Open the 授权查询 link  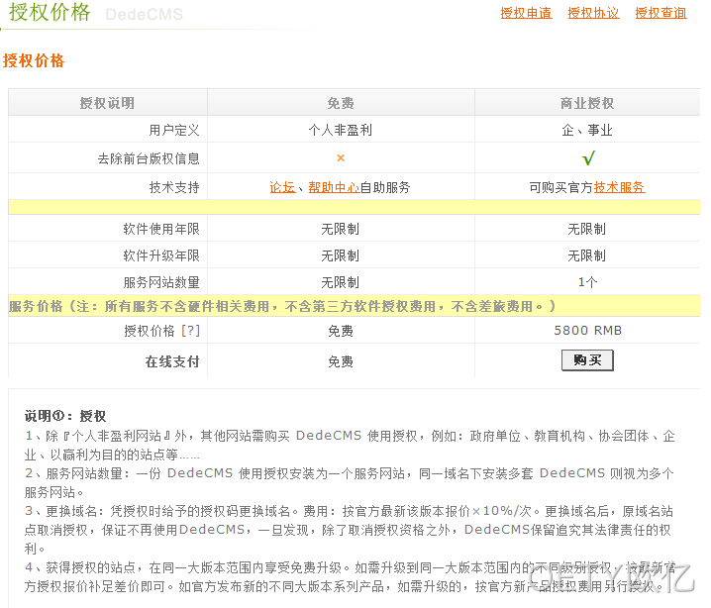[661, 13]
